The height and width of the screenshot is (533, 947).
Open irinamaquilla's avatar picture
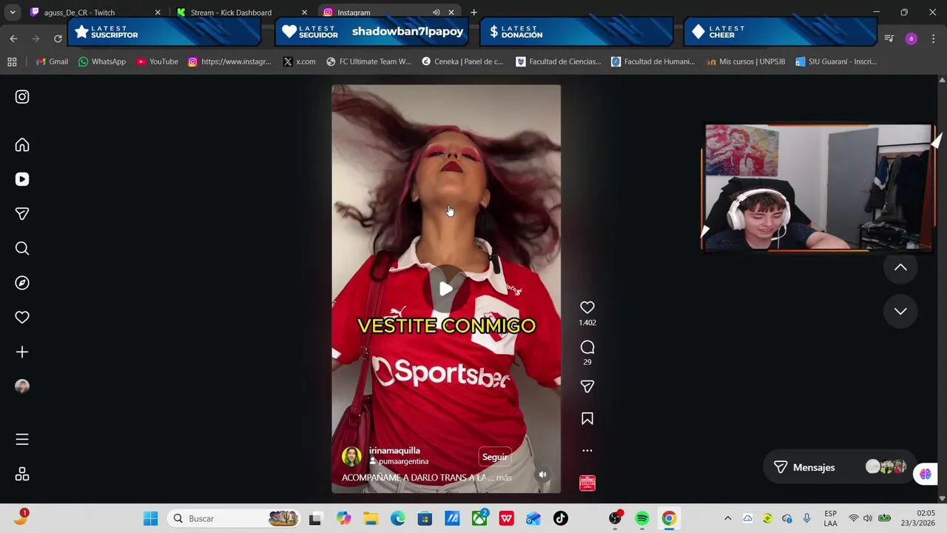352,456
